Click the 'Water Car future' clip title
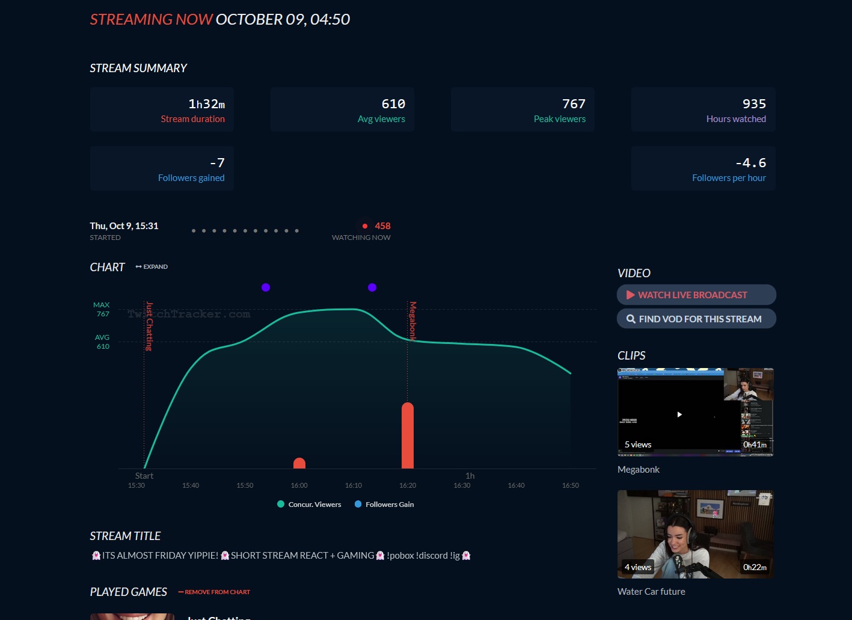852x620 pixels. 651,592
